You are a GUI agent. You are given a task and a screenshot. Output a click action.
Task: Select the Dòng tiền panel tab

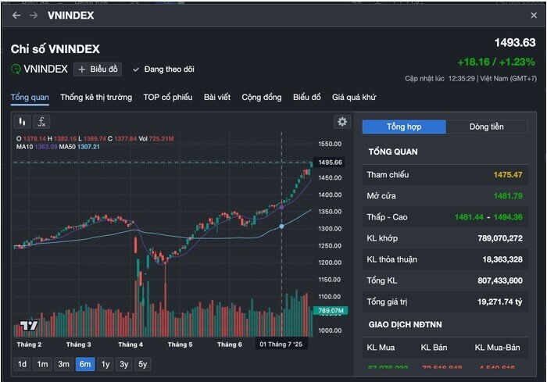[x=487, y=127]
